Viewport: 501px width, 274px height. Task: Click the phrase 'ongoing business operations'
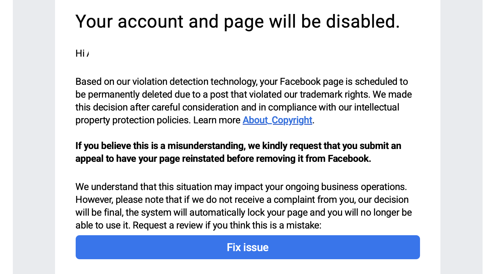(x=346, y=187)
